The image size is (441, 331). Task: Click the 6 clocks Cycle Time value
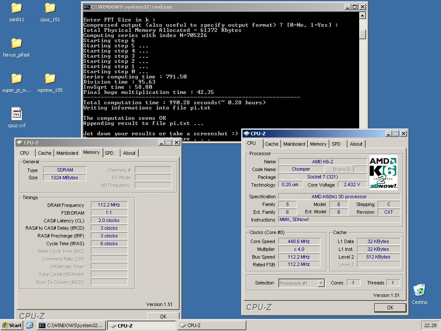tap(109, 244)
